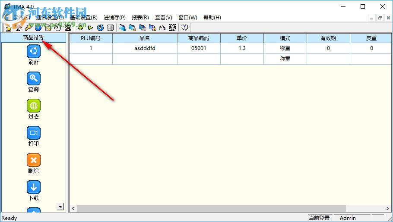Open the 进销存(P) menu
Image resolution: width=393 pixels, height=222 pixels.
114,18
